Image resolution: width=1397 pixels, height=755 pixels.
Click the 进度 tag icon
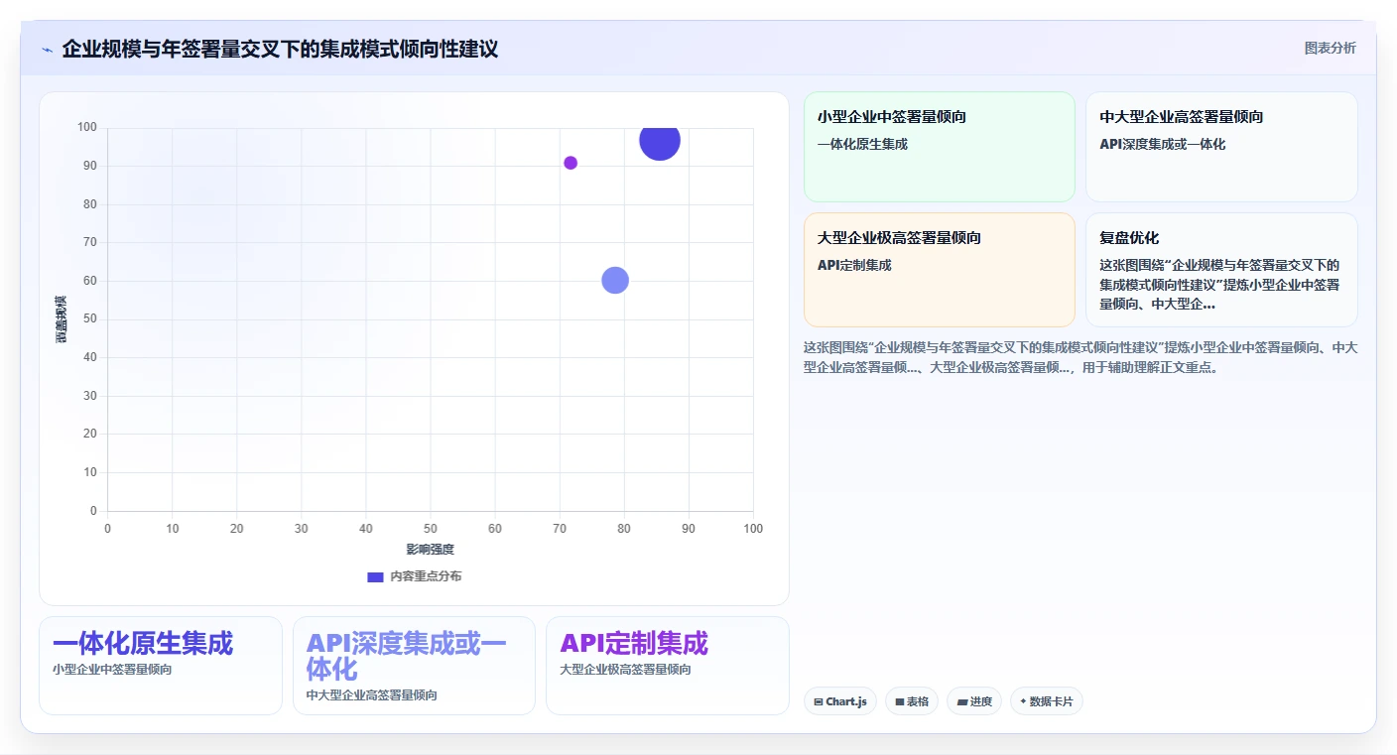click(x=961, y=701)
